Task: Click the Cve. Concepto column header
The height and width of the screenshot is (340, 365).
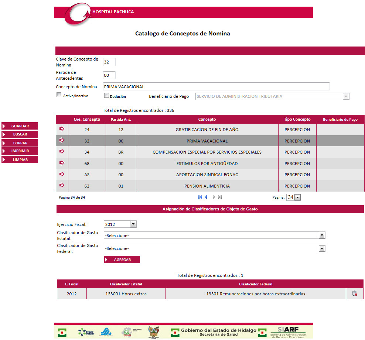Action: click(87, 119)
